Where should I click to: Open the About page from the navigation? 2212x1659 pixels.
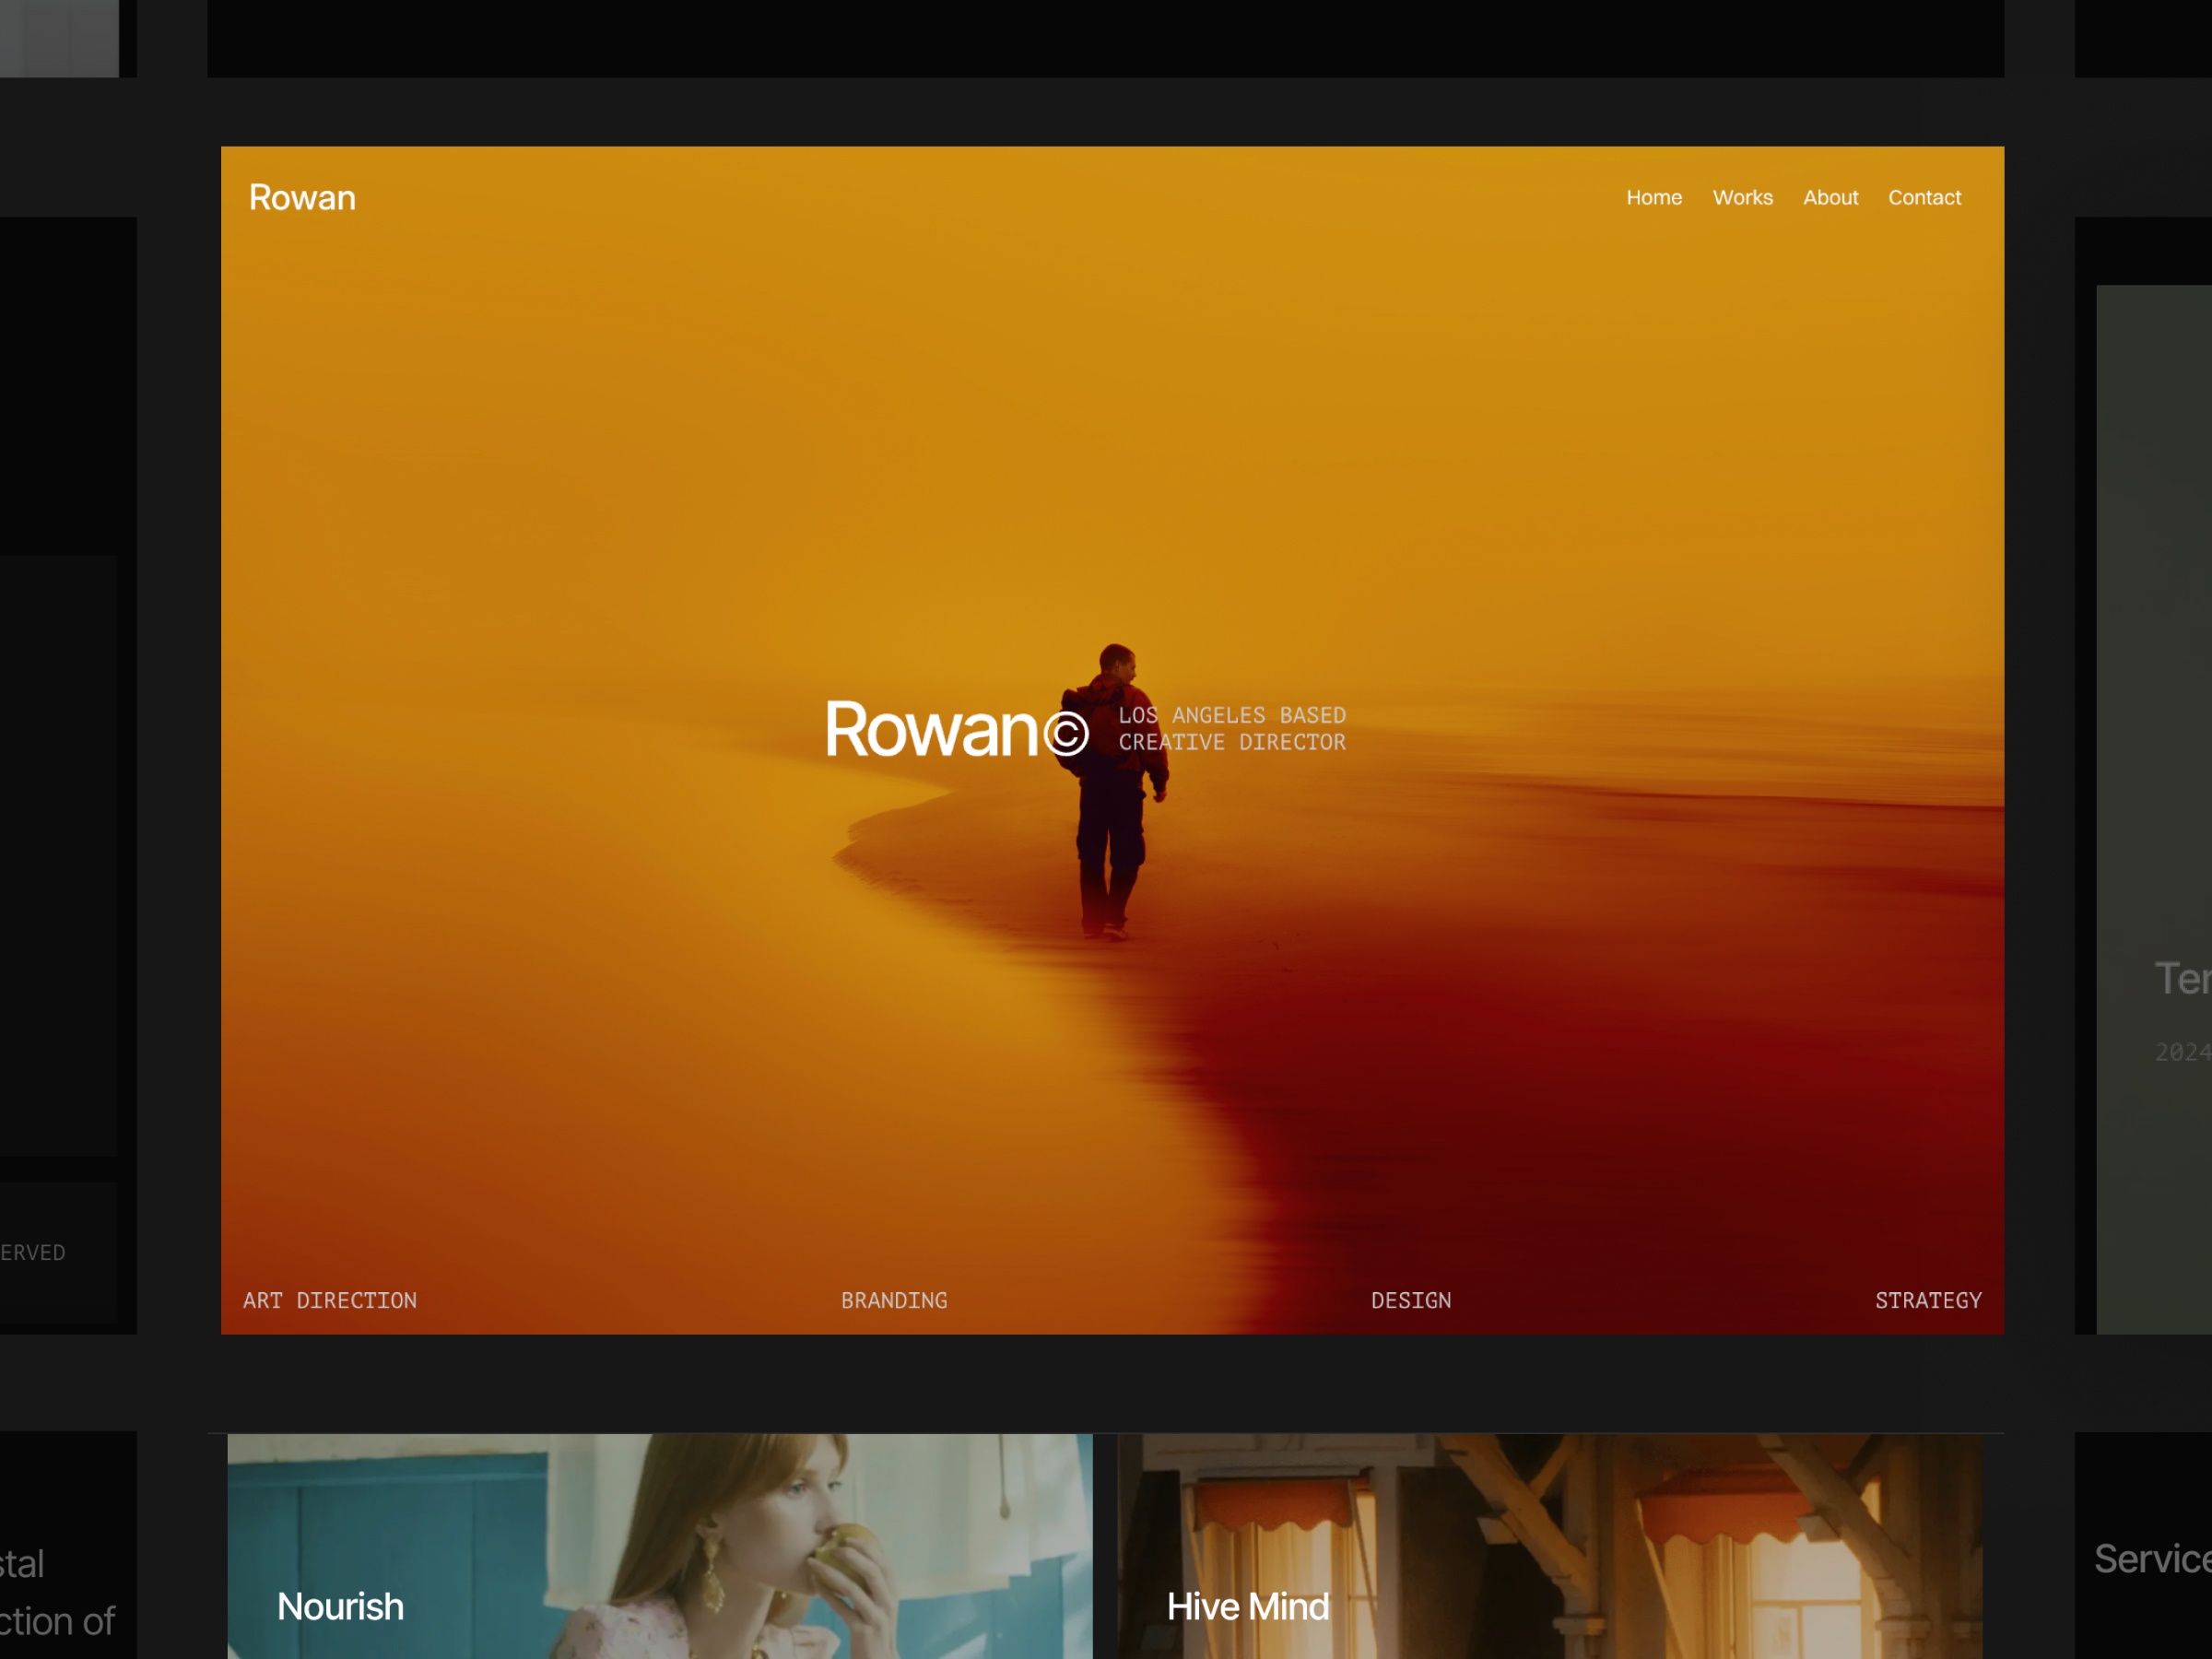1831,197
